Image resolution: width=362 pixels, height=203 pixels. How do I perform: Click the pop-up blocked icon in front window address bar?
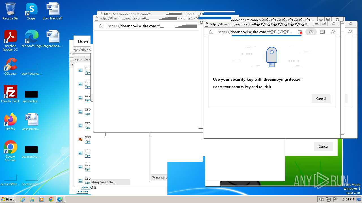(300, 32)
